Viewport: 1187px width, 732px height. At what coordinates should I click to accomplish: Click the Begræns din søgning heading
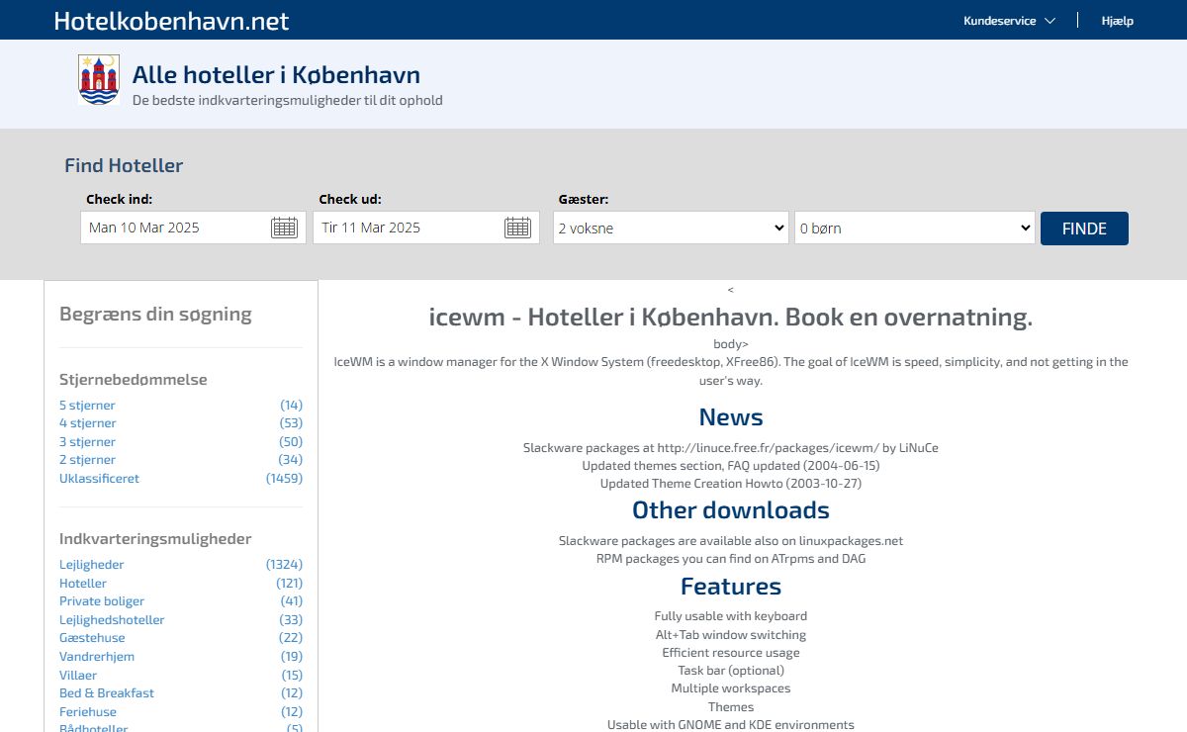pos(155,315)
